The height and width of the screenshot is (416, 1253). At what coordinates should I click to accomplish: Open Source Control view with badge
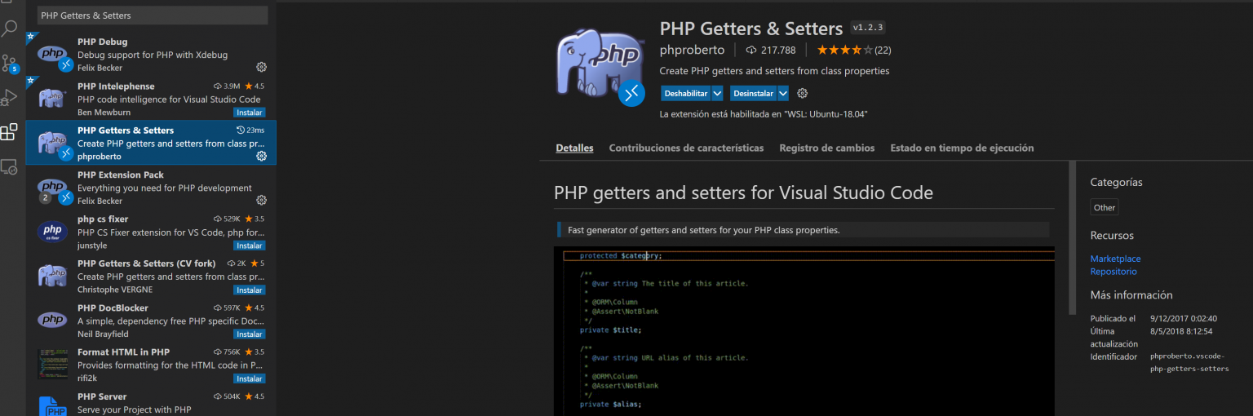[9, 64]
